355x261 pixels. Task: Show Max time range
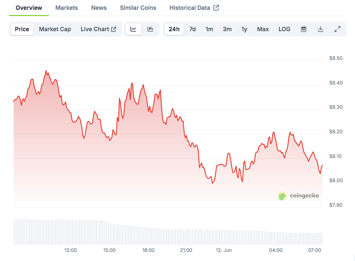tap(263, 29)
